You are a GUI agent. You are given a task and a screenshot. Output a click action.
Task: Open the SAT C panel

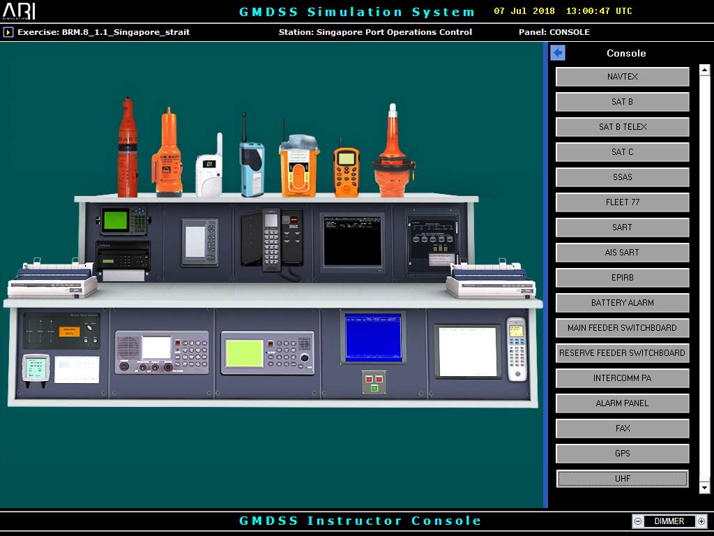click(622, 152)
